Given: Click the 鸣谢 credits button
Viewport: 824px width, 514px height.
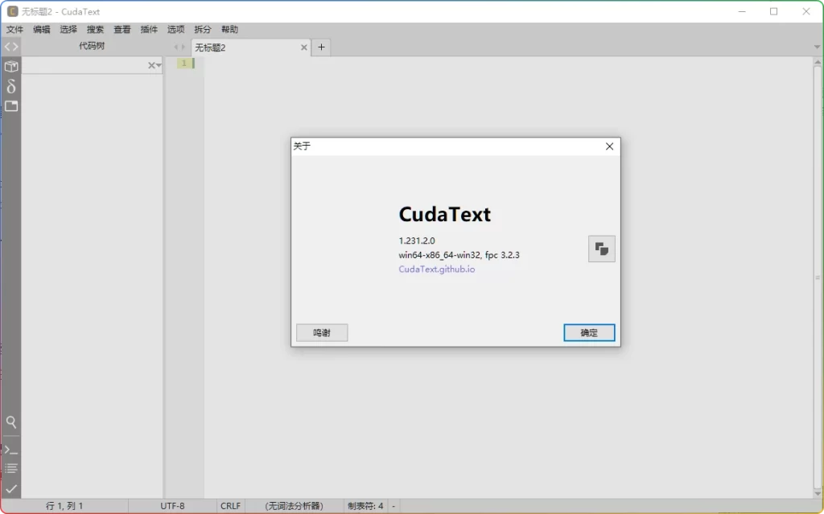Looking at the screenshot, I should point(321,332).
